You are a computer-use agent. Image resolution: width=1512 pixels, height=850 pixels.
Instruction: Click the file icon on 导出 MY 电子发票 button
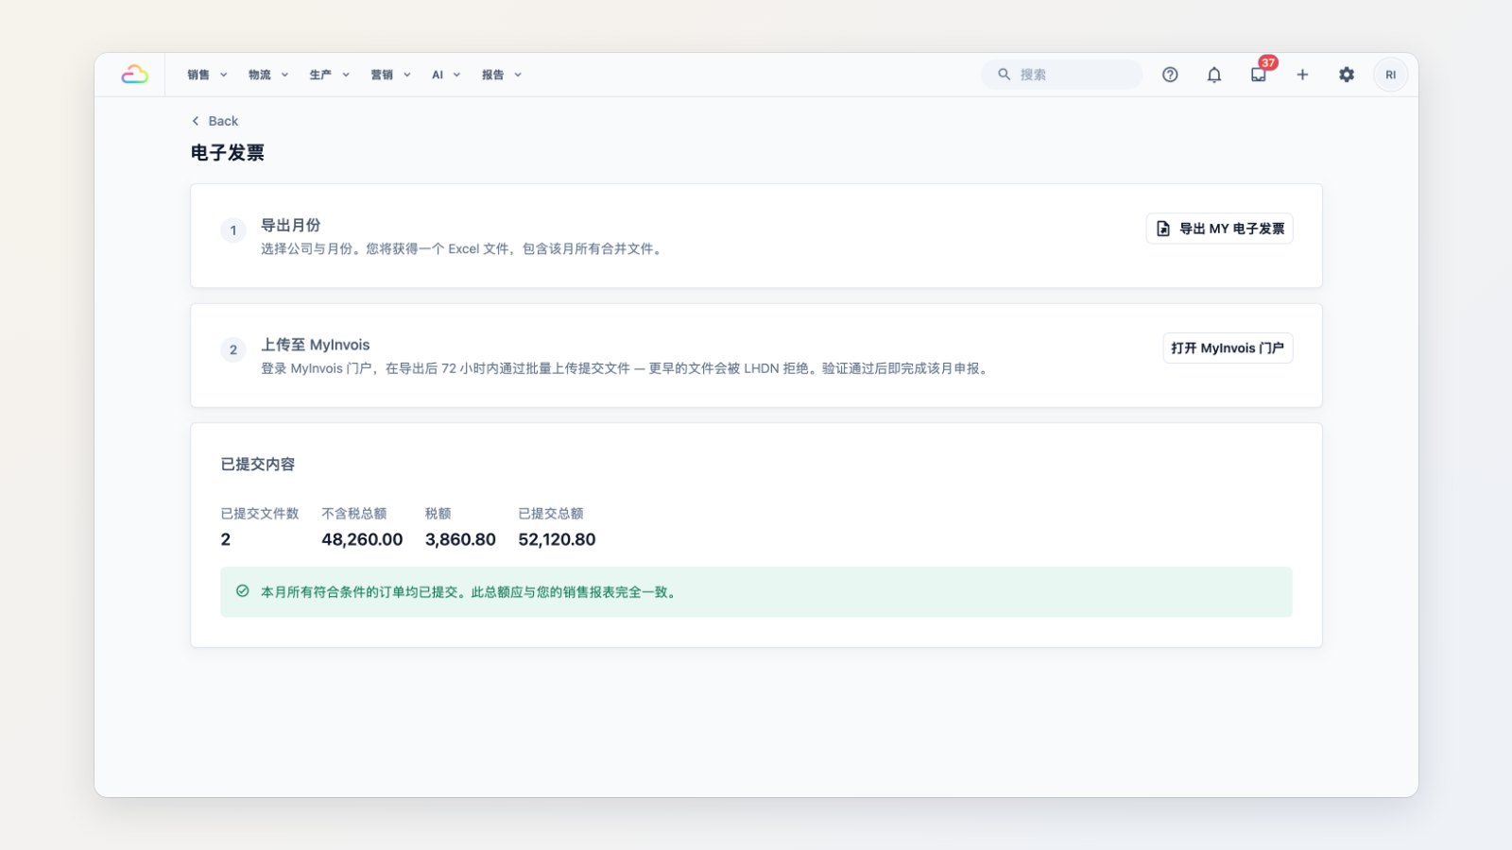[1163, 229]
